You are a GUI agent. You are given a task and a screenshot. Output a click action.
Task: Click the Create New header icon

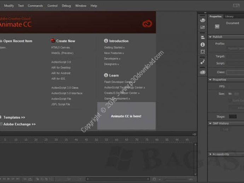click(53, 41)
